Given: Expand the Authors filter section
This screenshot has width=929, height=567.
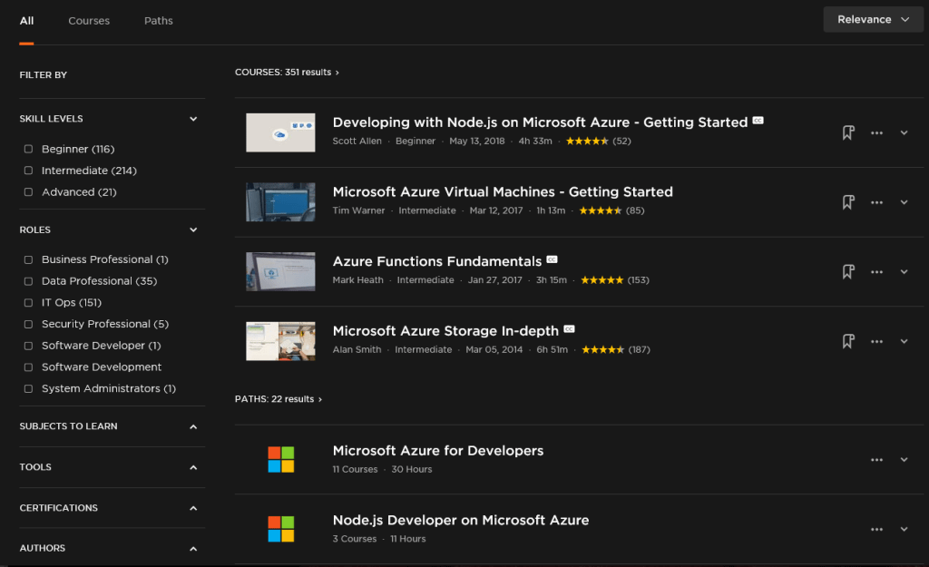Looking at the screenshot, I should click(193, 549).
